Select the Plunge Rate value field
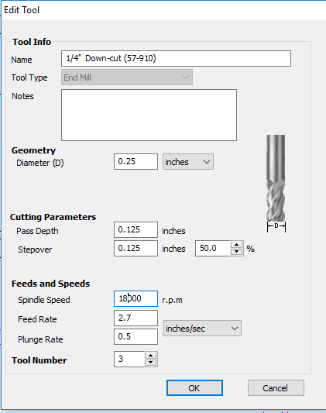The height and width of the screenshot is (413, 326). [136, 336]
